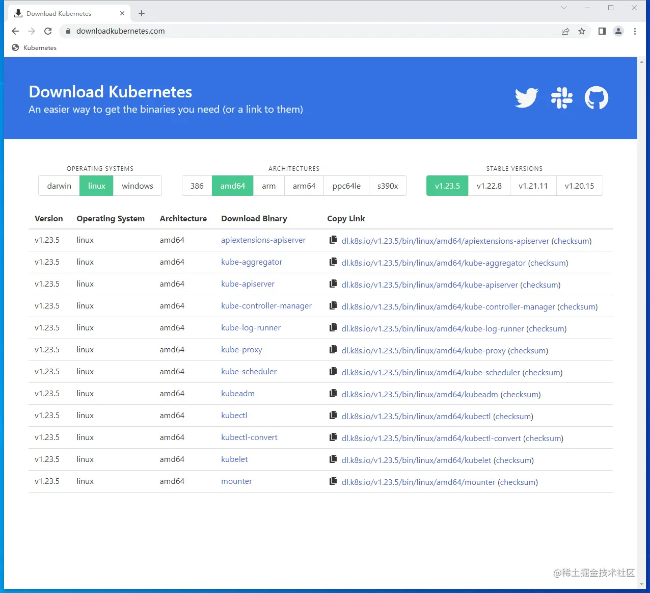The width and height of the screenshot is (650, 593).
Task: Open checksum for kubelet link
Action: 513,460
